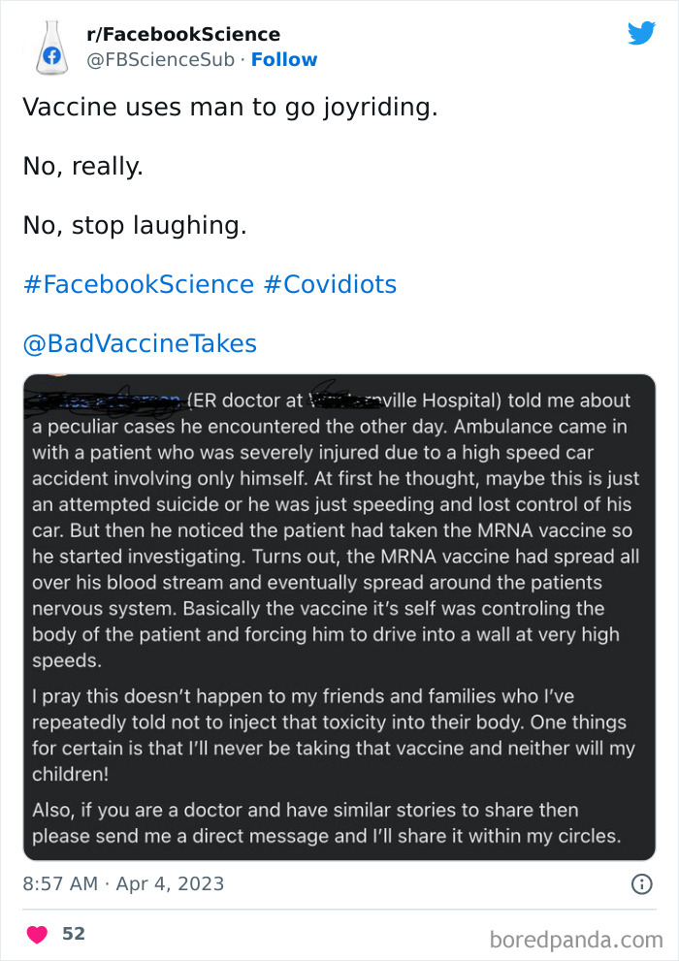Open the #Covidiots hashtag
The width and height of the screenshot is (679, 961).
click(x=338, y=284)
